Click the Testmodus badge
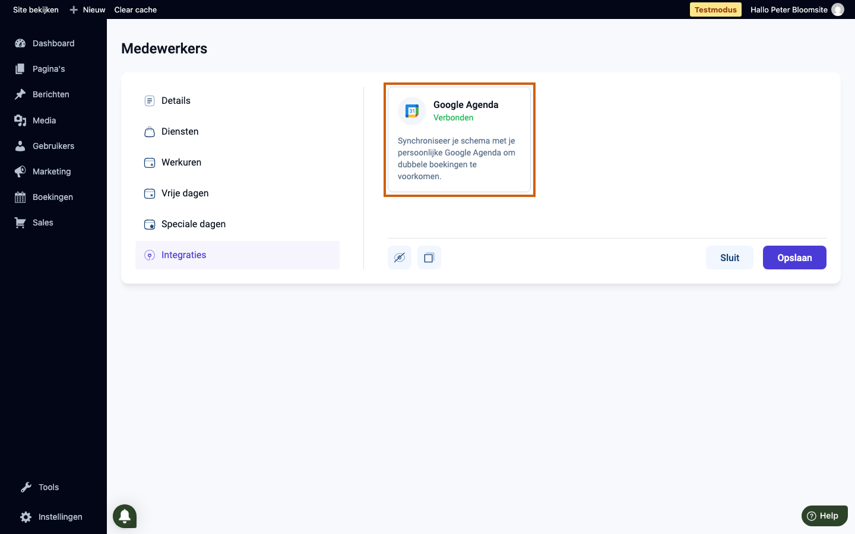This screenshot has width=855, height=534. [x=715, y=9]
